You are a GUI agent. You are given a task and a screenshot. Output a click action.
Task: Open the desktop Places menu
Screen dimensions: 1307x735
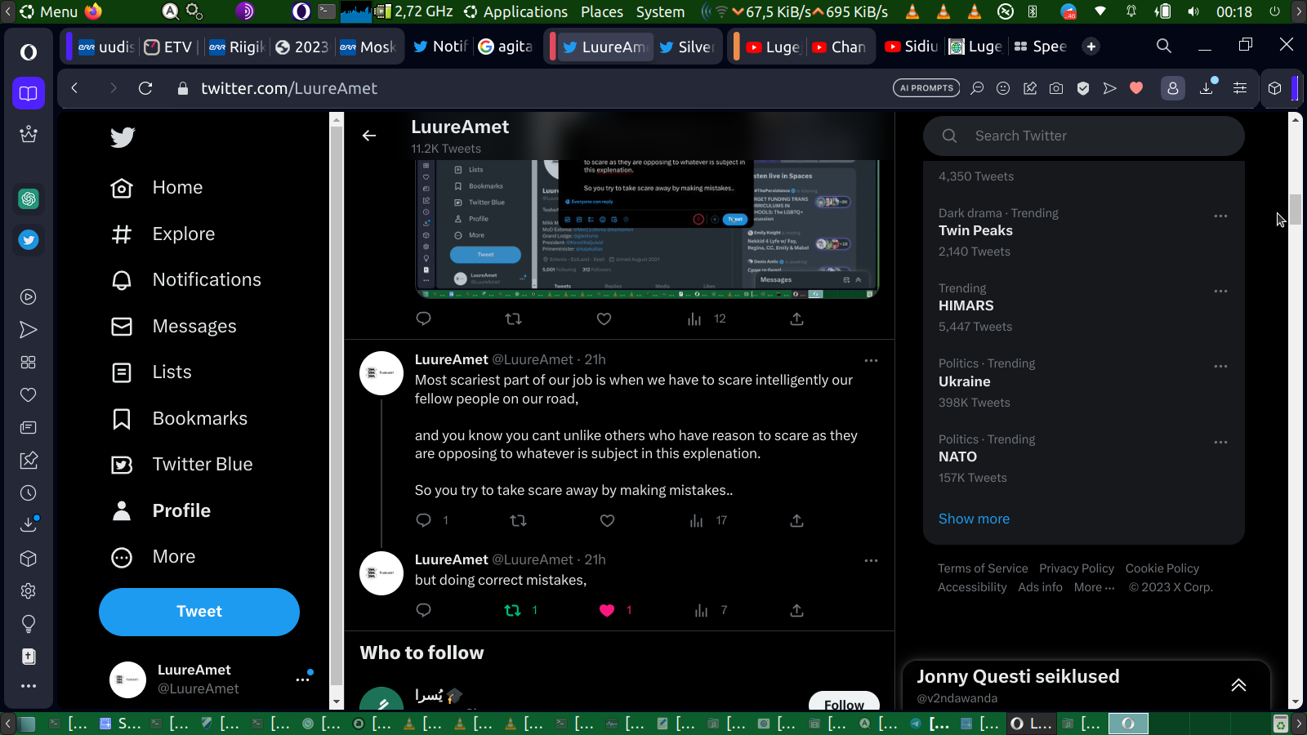click(x=602, y=11)
